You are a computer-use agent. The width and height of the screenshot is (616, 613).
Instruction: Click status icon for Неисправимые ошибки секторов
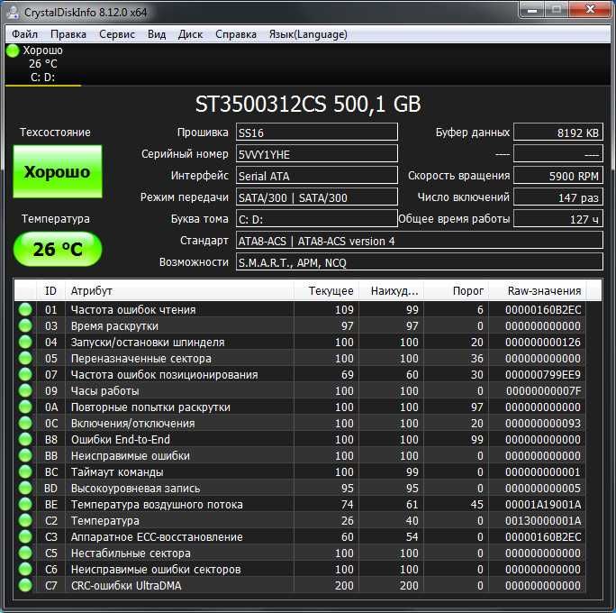coord(25,569)
